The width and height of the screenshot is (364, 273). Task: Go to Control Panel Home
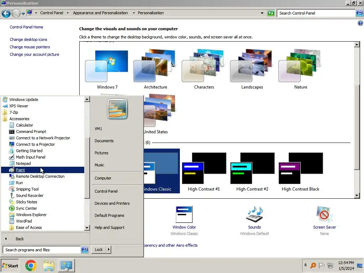coord(26,27)
